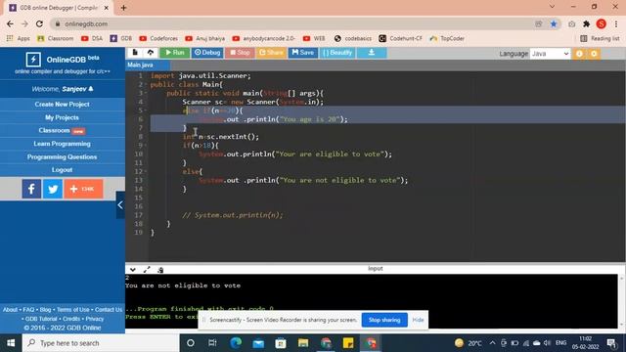Open File Explorer from the taskbar
626x352 pixels.
(303, 343)
